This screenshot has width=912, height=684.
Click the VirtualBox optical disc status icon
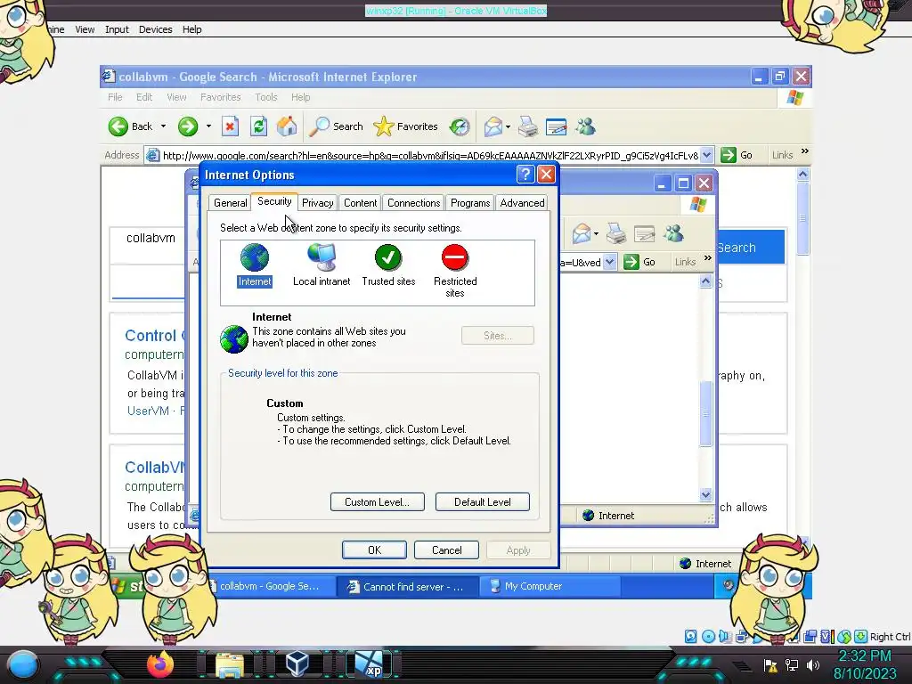click(708, 636)
